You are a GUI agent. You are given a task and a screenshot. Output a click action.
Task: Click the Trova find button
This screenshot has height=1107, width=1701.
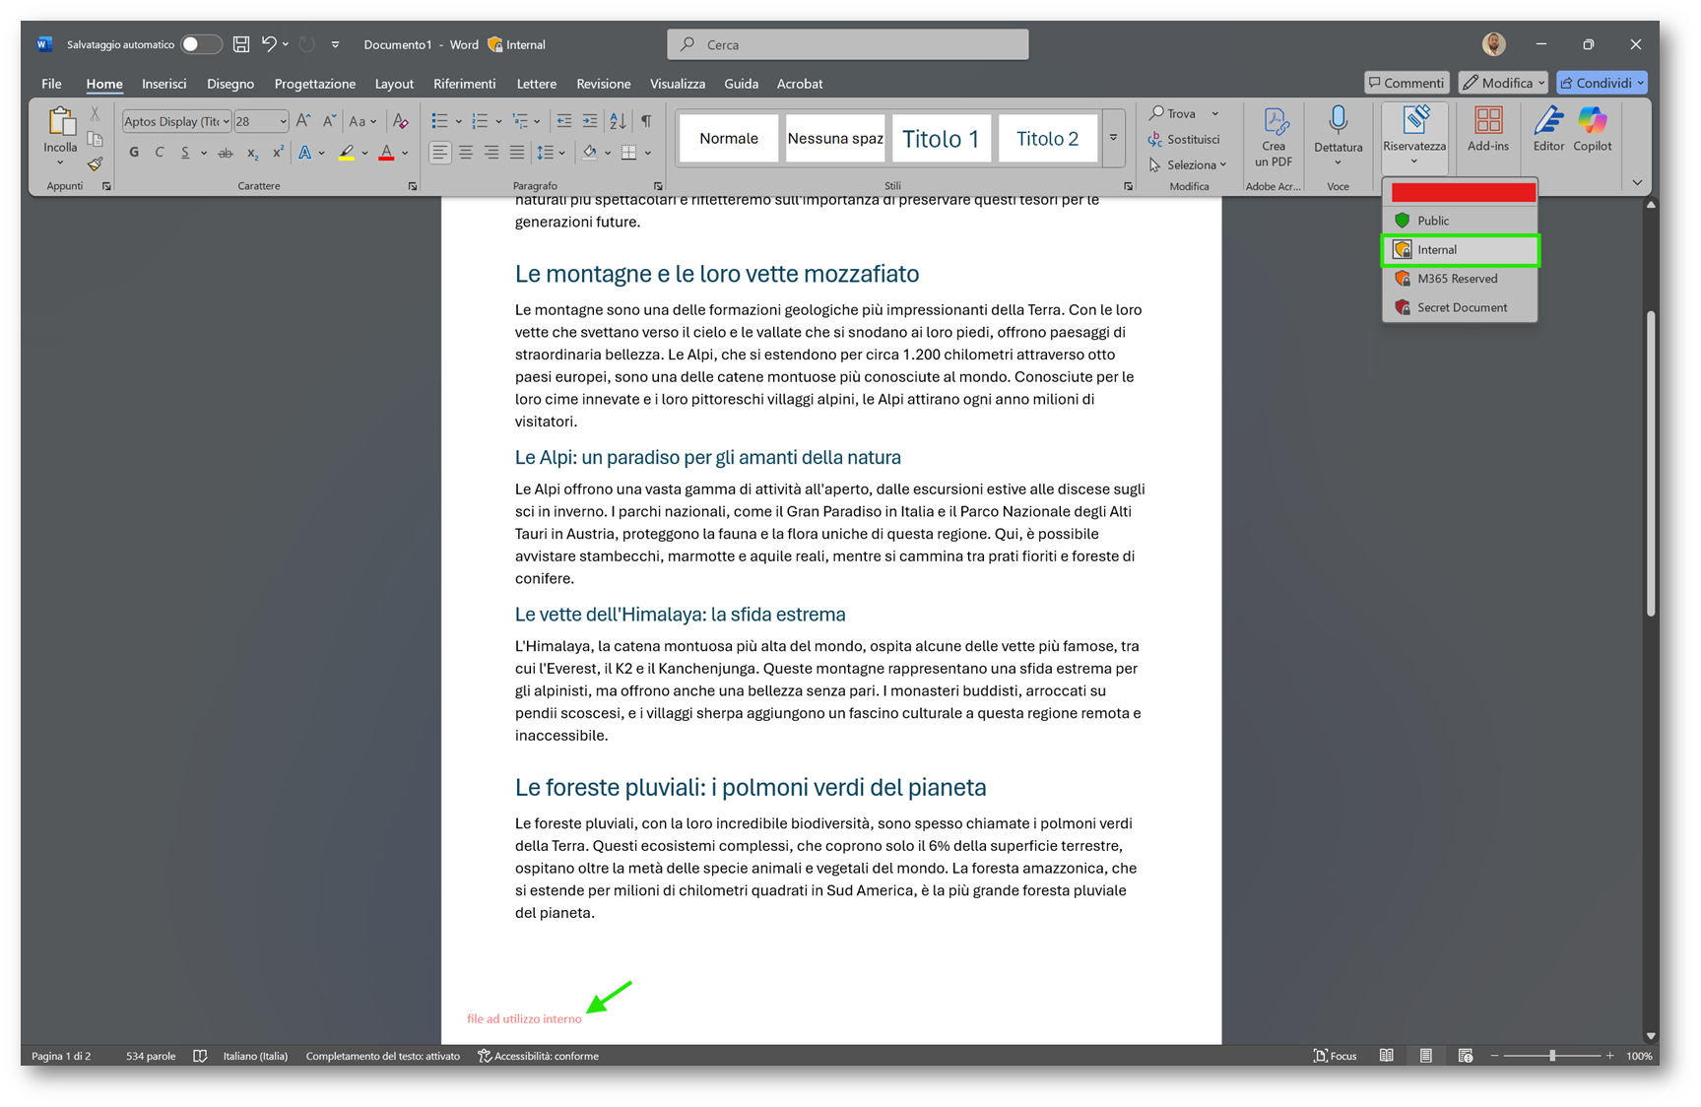1174,113
